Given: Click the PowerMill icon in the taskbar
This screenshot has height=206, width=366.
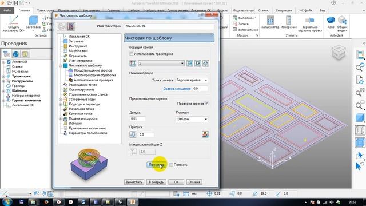Looking at the screenshot, I should (133, 202).
